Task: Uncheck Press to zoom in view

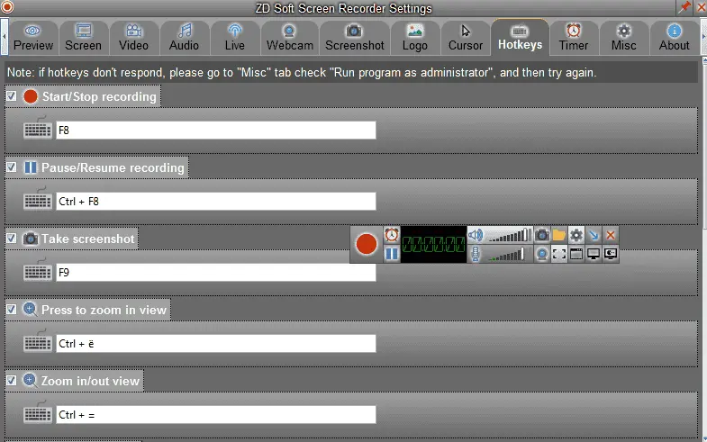Action: pos(12,310)
